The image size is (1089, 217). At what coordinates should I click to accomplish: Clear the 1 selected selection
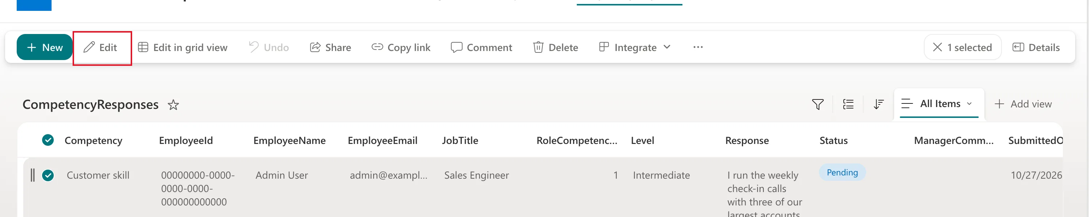pyautogui.click(x=963, y=47)
